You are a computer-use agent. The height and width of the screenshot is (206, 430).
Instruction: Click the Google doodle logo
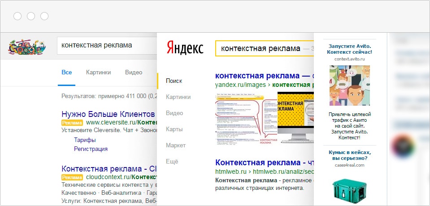pyautogui.click(x=27, y=47)
